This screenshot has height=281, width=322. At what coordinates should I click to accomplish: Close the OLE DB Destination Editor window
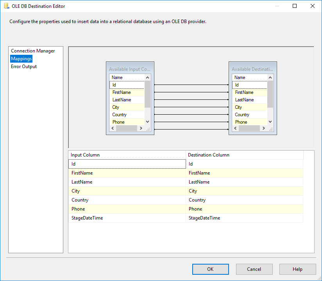click(x=313, y=6)
